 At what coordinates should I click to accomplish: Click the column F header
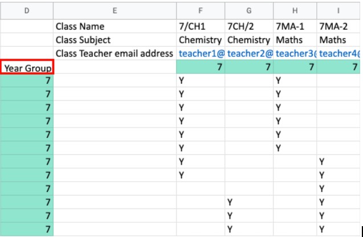coord(201,10)
